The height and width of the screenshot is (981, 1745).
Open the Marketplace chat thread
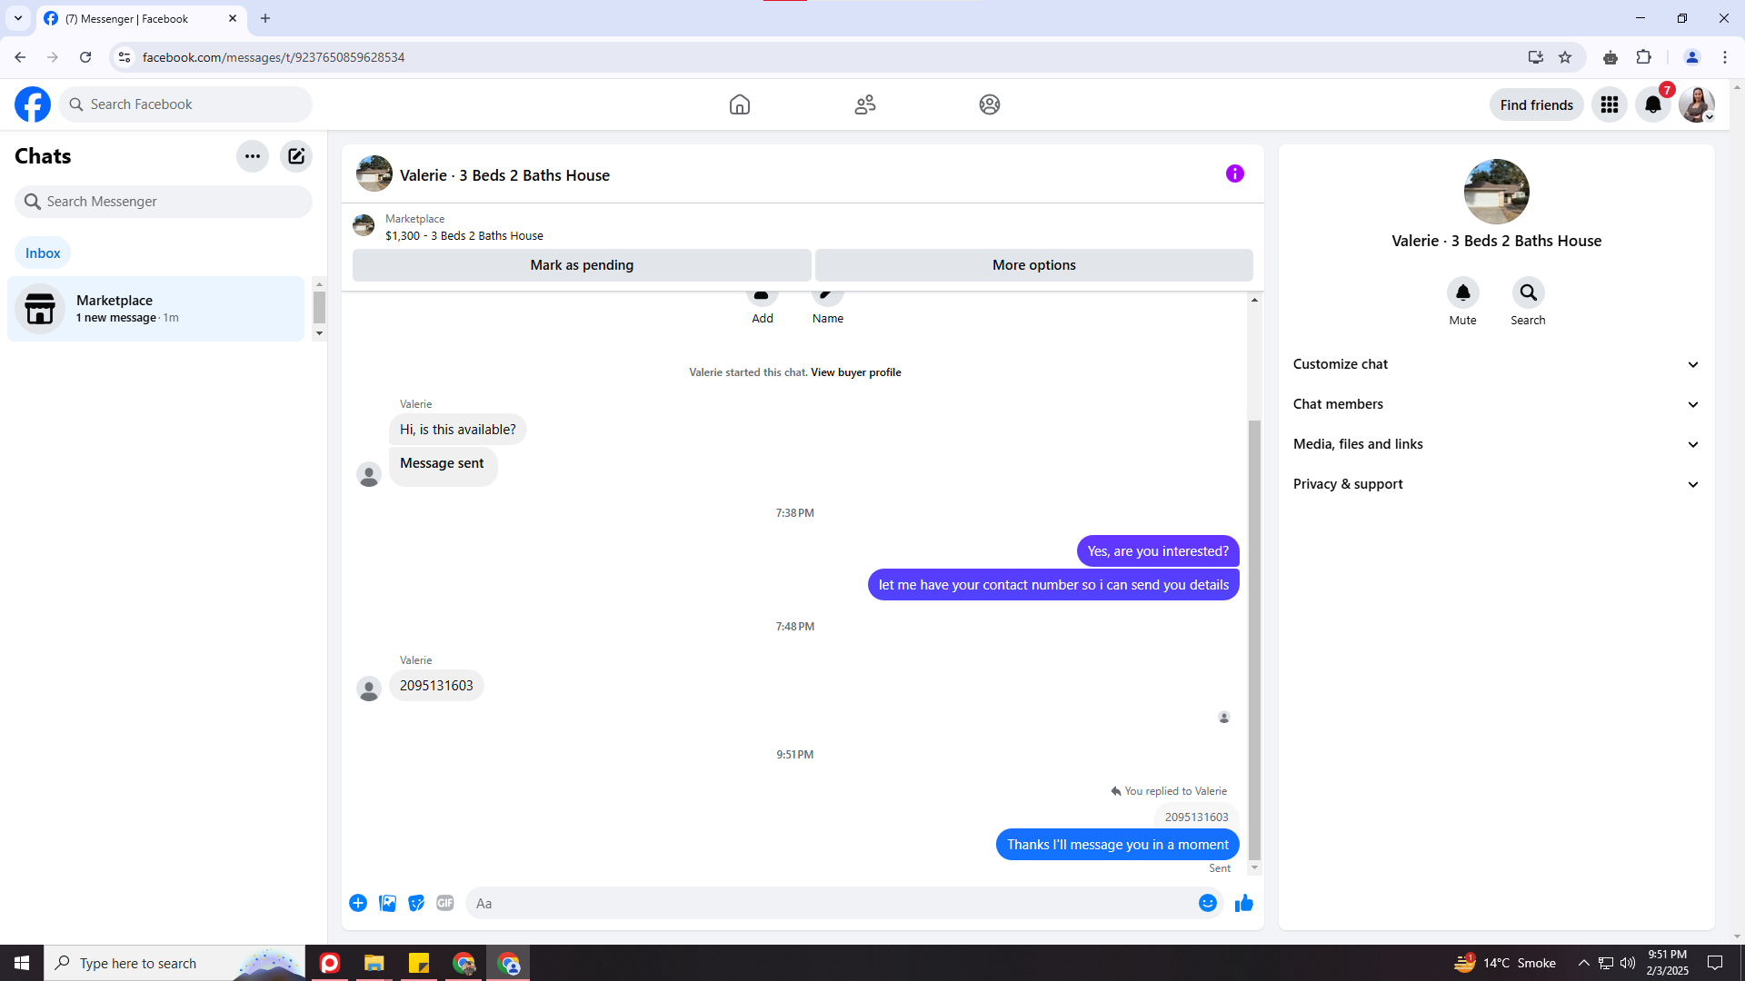pos(155,309)
